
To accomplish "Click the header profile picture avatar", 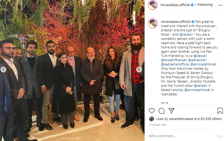I will (153, 5).
